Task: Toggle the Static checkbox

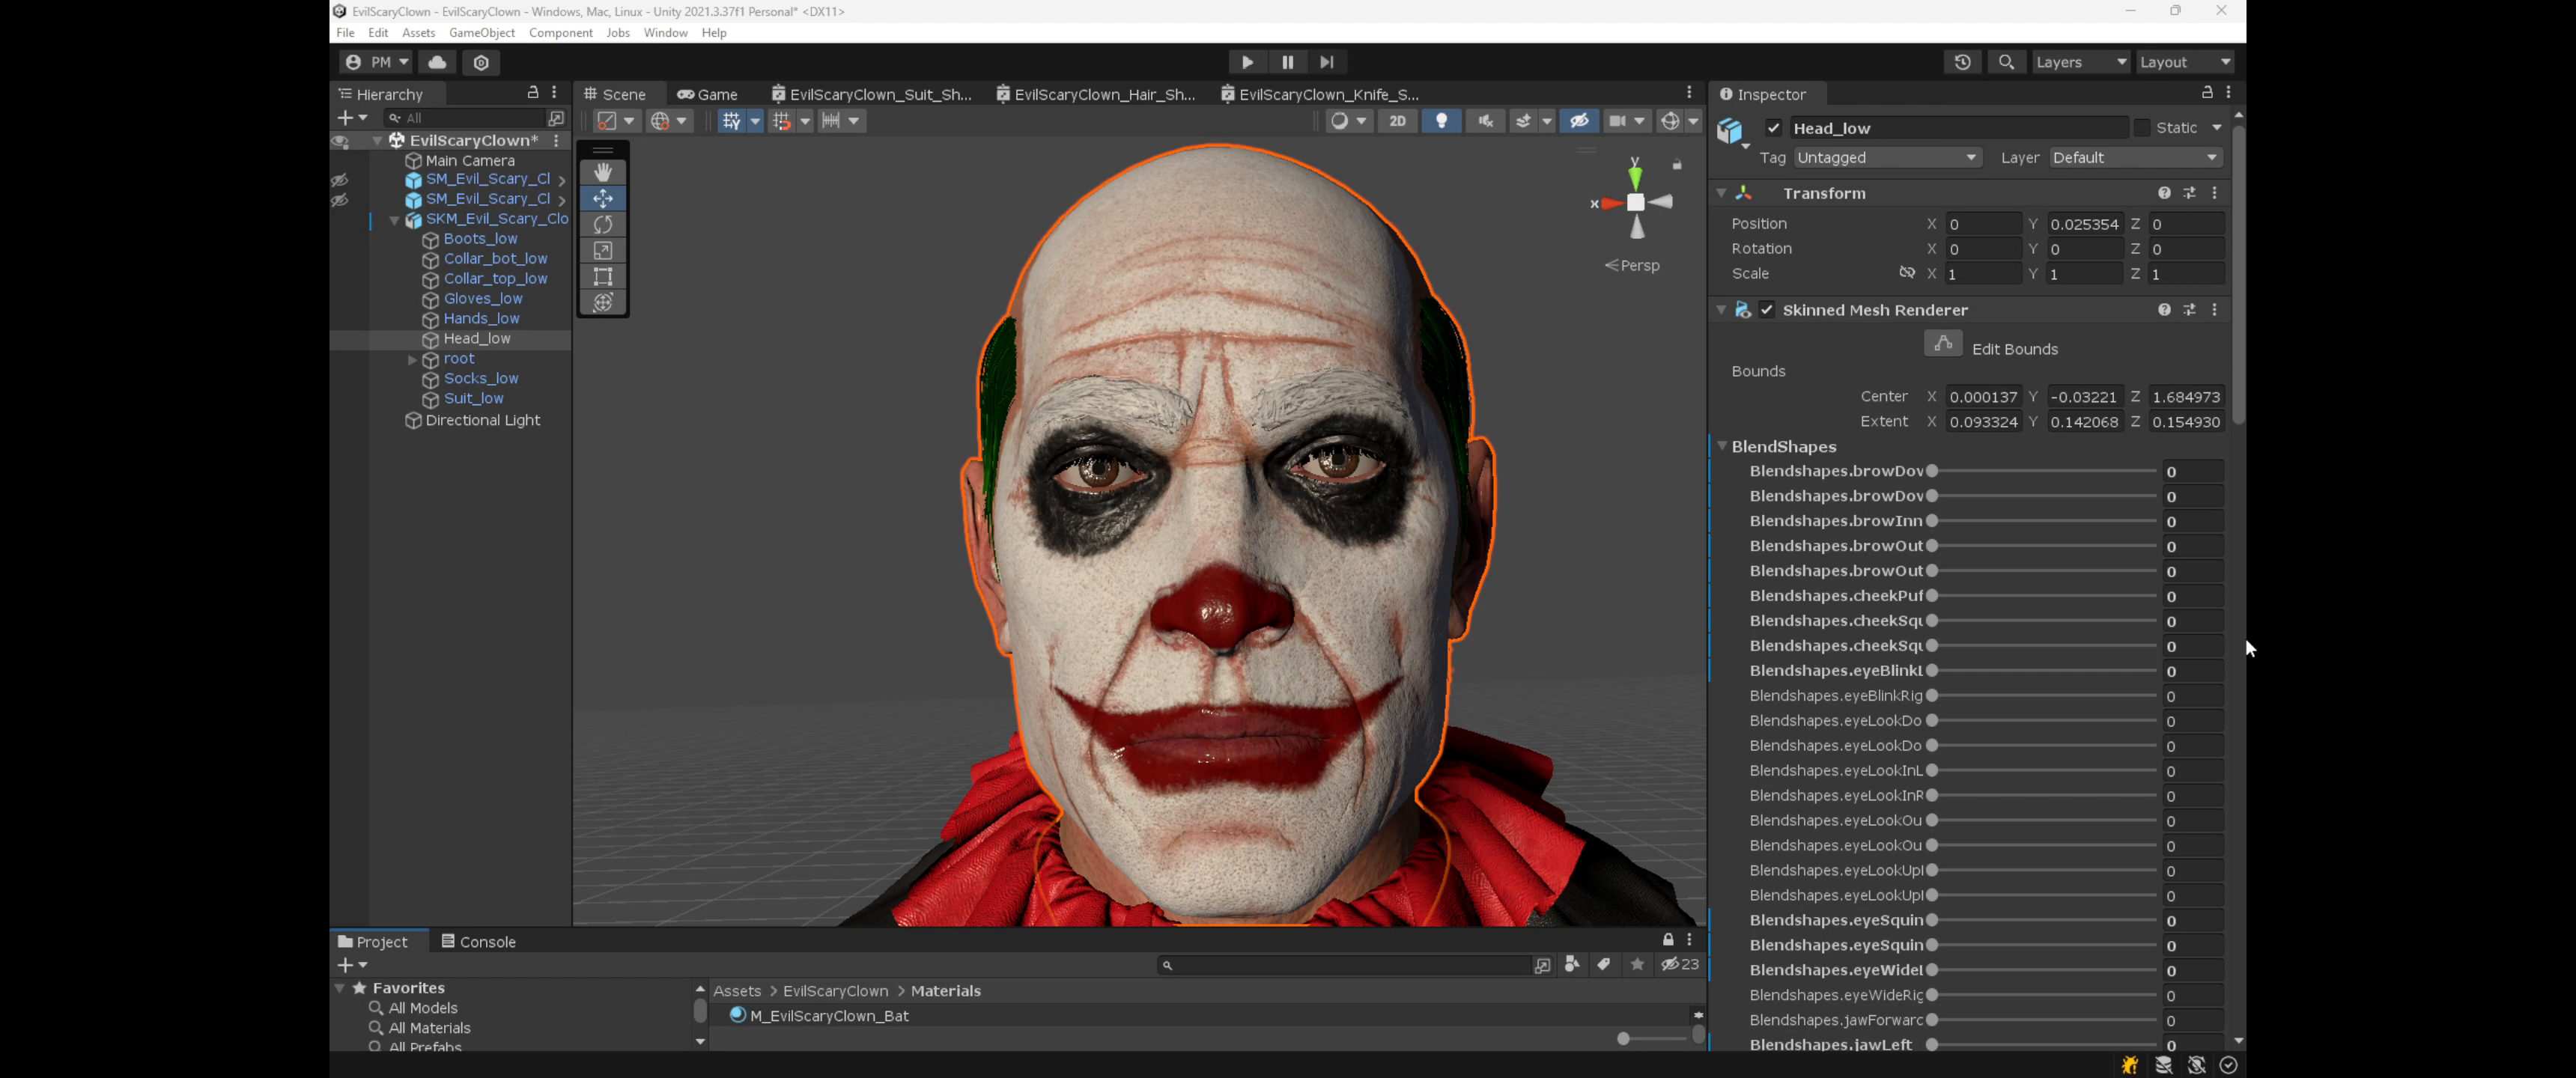Action: [2141, 128]
